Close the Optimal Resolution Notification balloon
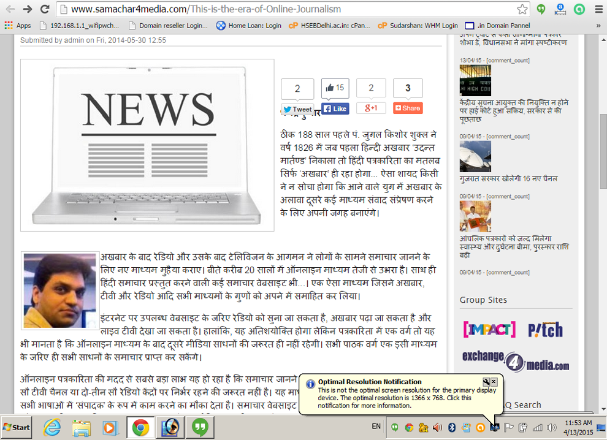607x440 pixels. coord(494,382)
